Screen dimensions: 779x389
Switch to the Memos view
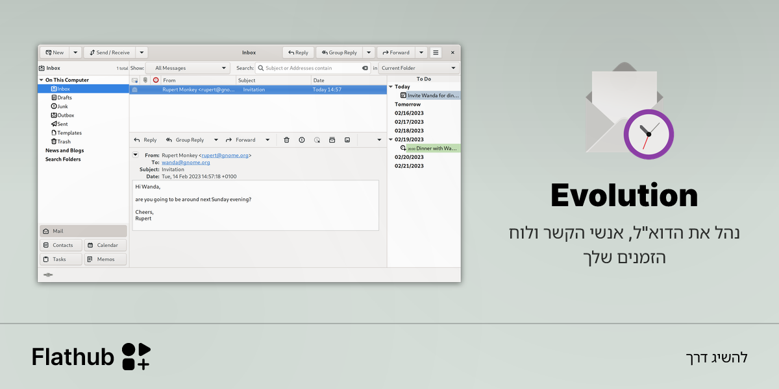pos(106,259)
